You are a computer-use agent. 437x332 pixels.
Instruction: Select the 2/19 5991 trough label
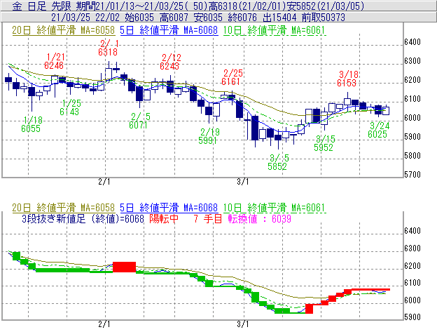click(x=209, y=135)
